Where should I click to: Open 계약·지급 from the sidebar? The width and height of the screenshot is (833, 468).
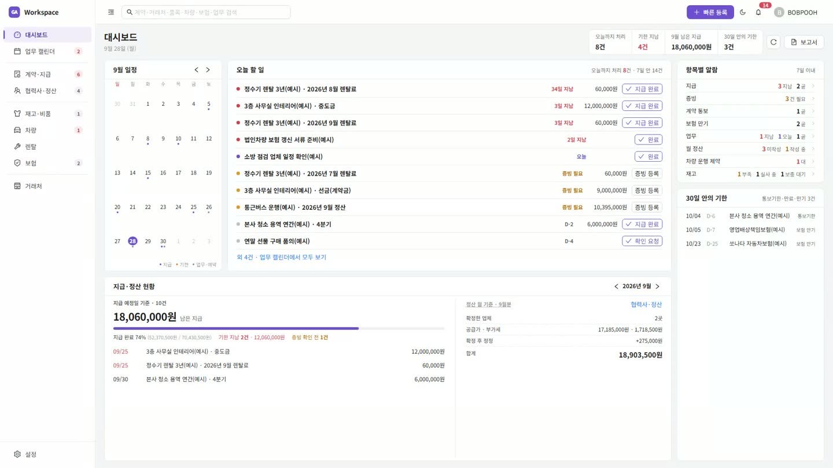pyautogui.click(x=47, y=74)
